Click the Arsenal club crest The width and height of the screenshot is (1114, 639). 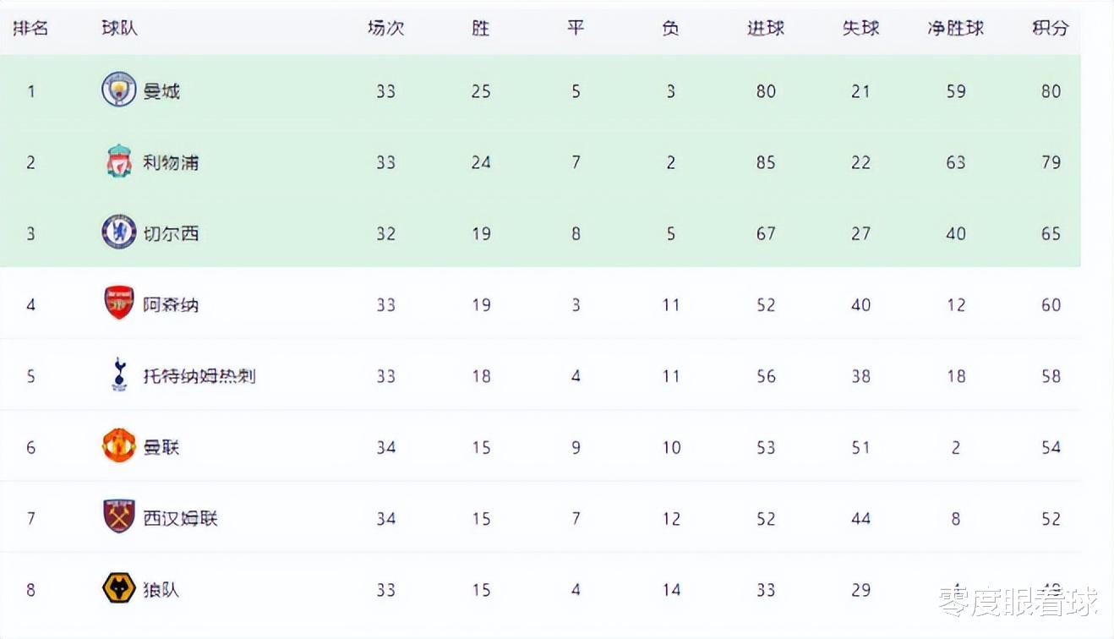(119, 303)
